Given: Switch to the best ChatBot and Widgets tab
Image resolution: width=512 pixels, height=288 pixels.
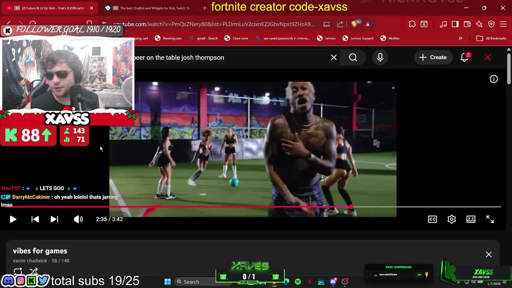Looking at the screenshot, I should [x=149, y=8].
